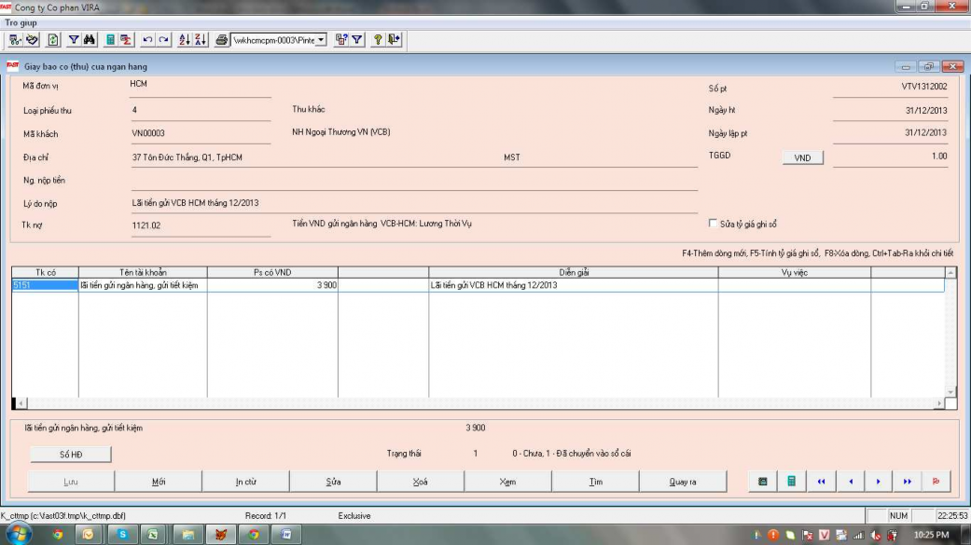Go to previous record using left arrow

[850, 482]
